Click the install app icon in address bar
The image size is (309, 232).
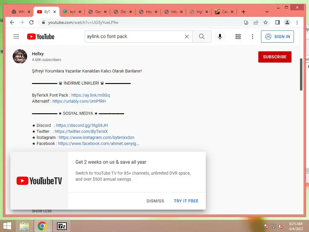coord(246,22)
